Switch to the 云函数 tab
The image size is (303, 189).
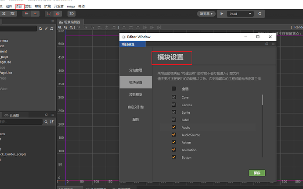pos(12,115)
